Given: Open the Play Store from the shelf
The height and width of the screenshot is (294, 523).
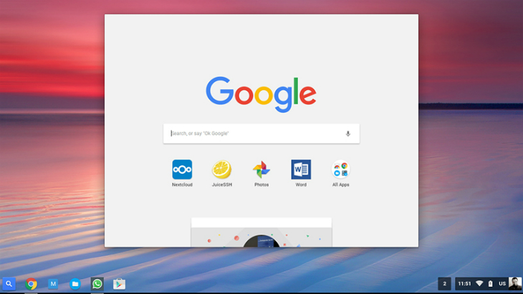Looking at the screenshot, I should 119,284.
